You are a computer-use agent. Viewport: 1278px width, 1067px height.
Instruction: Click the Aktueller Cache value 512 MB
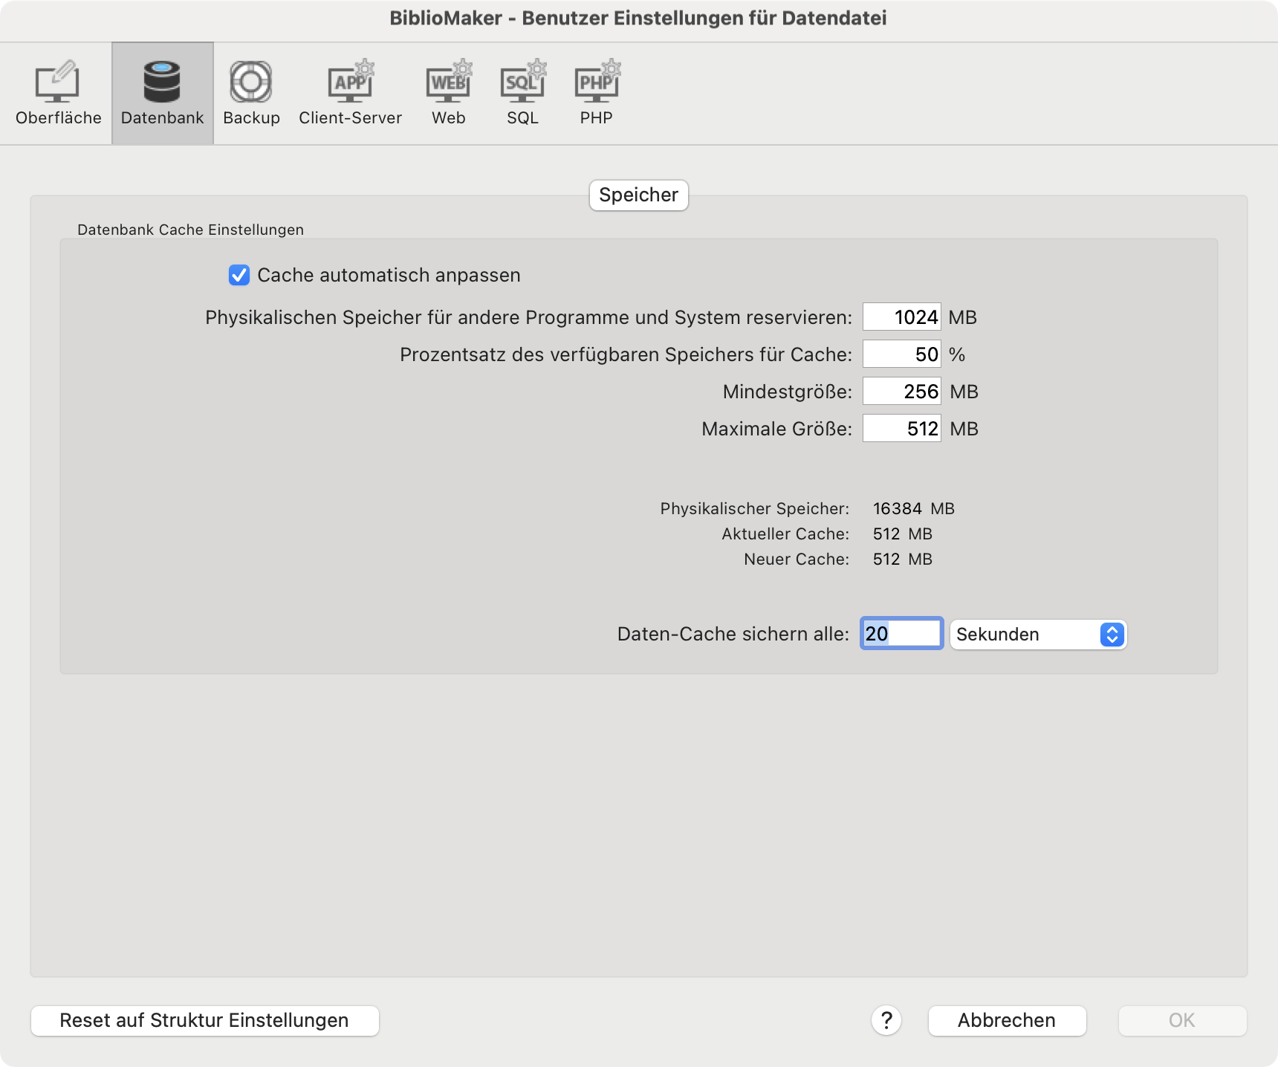(903, 534)
